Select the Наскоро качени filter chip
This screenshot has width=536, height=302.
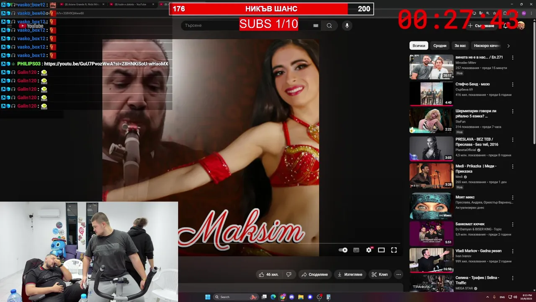point(487,46)
